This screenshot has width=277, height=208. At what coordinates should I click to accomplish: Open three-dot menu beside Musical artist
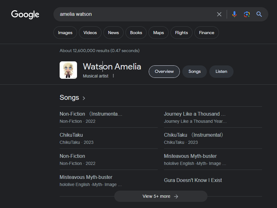point(113,76)
